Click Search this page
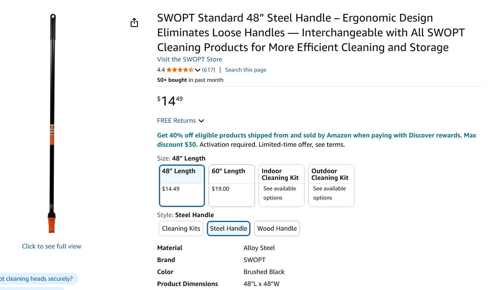The width and height of the screenshot is (489, 290). (x=245, y=70)
